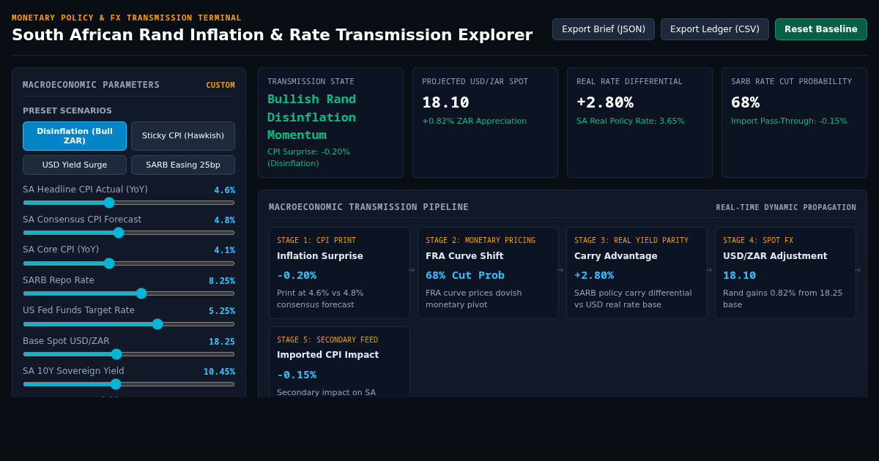Adjust the SA Headline CPI Actual slider

[129, 203]
